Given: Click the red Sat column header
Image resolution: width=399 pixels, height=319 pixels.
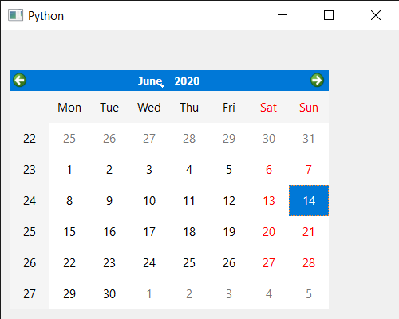Looking at the screenshot, I should pos(269,108).
